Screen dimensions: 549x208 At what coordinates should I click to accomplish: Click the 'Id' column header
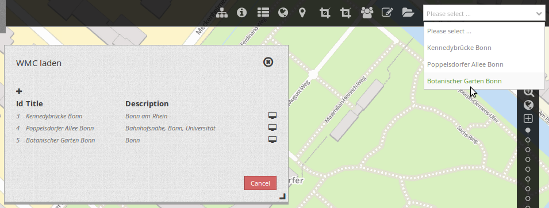20,103
